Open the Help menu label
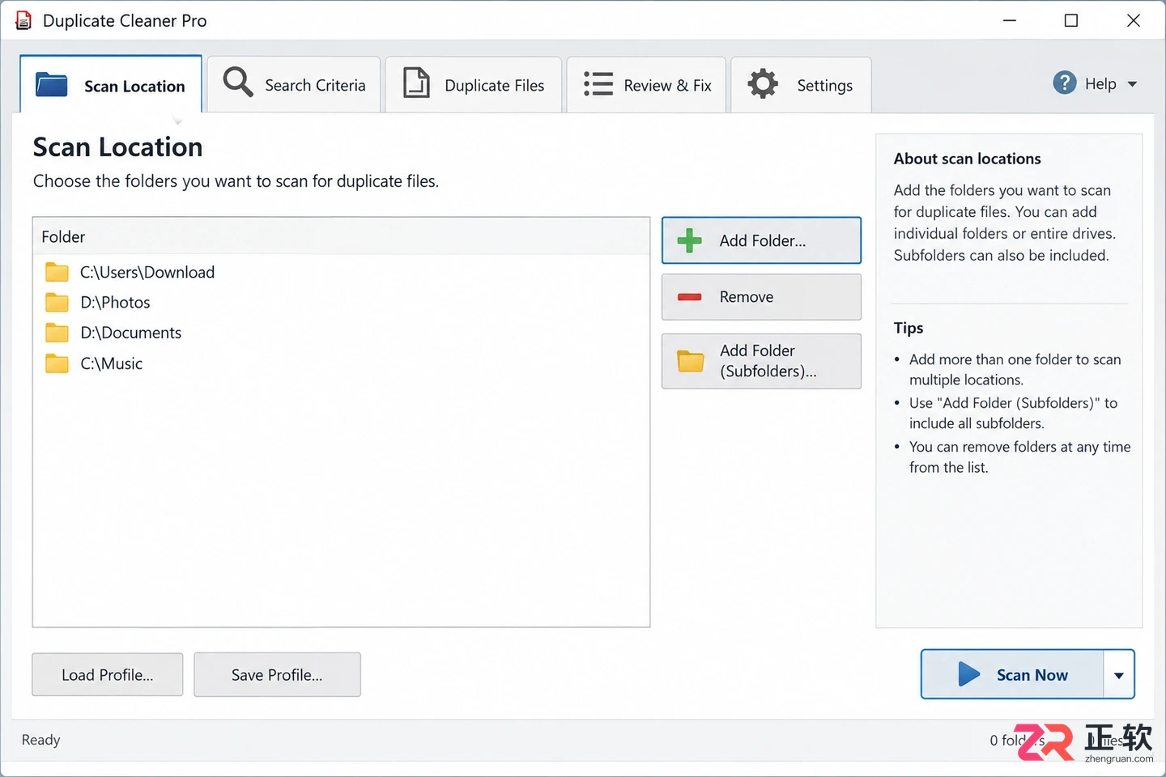 click(x=1100, y=84)
